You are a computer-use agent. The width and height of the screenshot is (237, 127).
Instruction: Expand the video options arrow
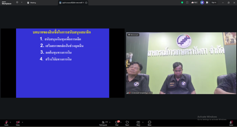point(22,122)
